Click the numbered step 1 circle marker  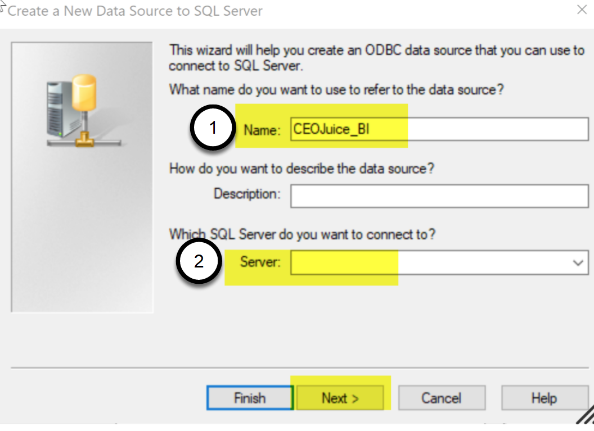pyautogui.click(x=213, y=128)
